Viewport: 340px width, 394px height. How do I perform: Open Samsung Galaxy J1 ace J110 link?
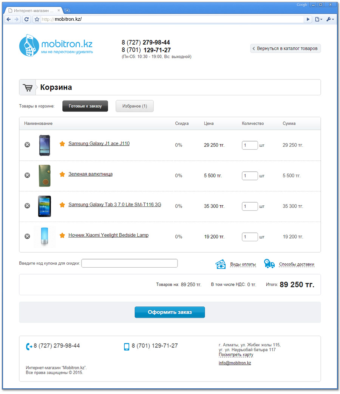[x=99, y=143]
